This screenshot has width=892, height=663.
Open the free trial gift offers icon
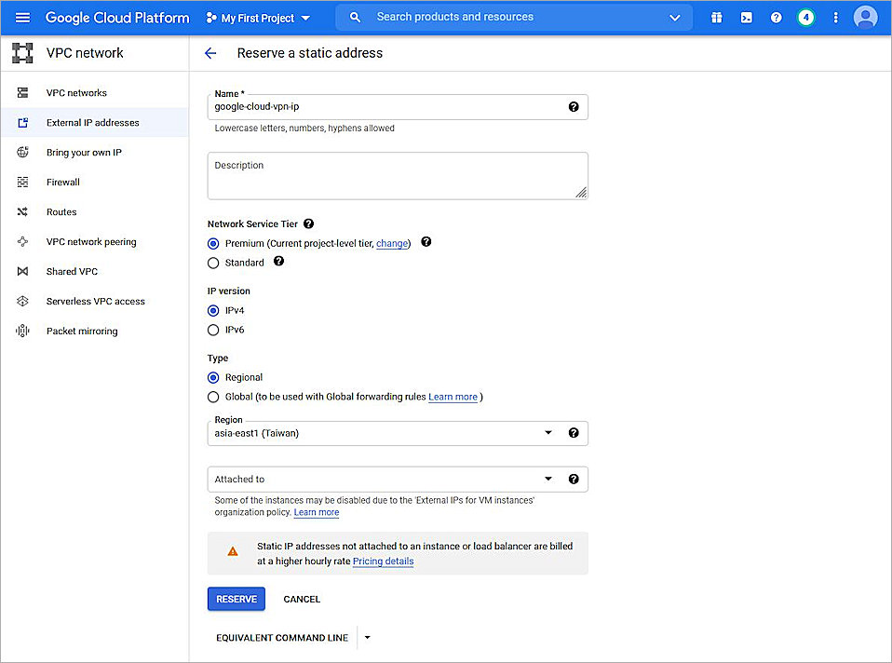[716, 17]
